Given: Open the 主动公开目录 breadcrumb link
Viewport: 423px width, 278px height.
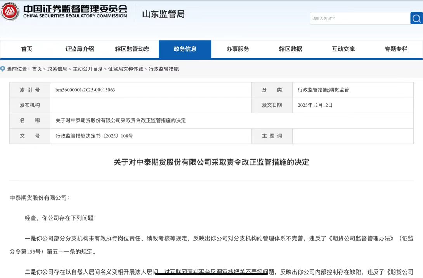Looking at the screenshot, I should pyautogui.click(x=88, y=69).
